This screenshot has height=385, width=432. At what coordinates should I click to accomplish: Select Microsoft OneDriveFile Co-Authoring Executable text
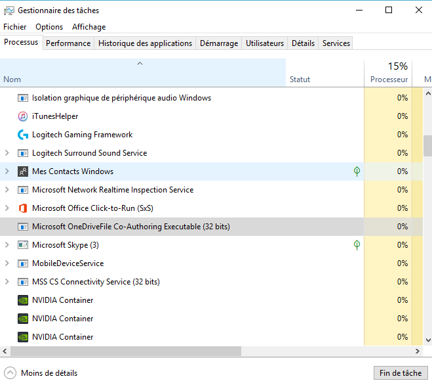[x=131, y=227]
